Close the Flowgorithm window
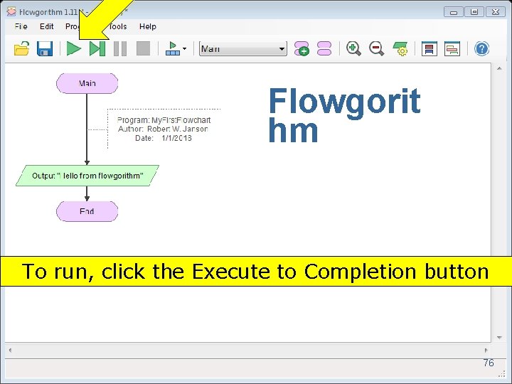Image resolution: width=512 pixels, height=384 pixels. tap(496, 12)
